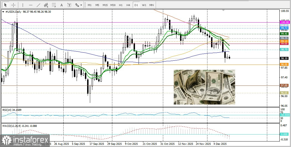Click the current price 98.30 label

284,58
